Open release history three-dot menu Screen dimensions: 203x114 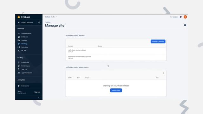pos(163,73)
